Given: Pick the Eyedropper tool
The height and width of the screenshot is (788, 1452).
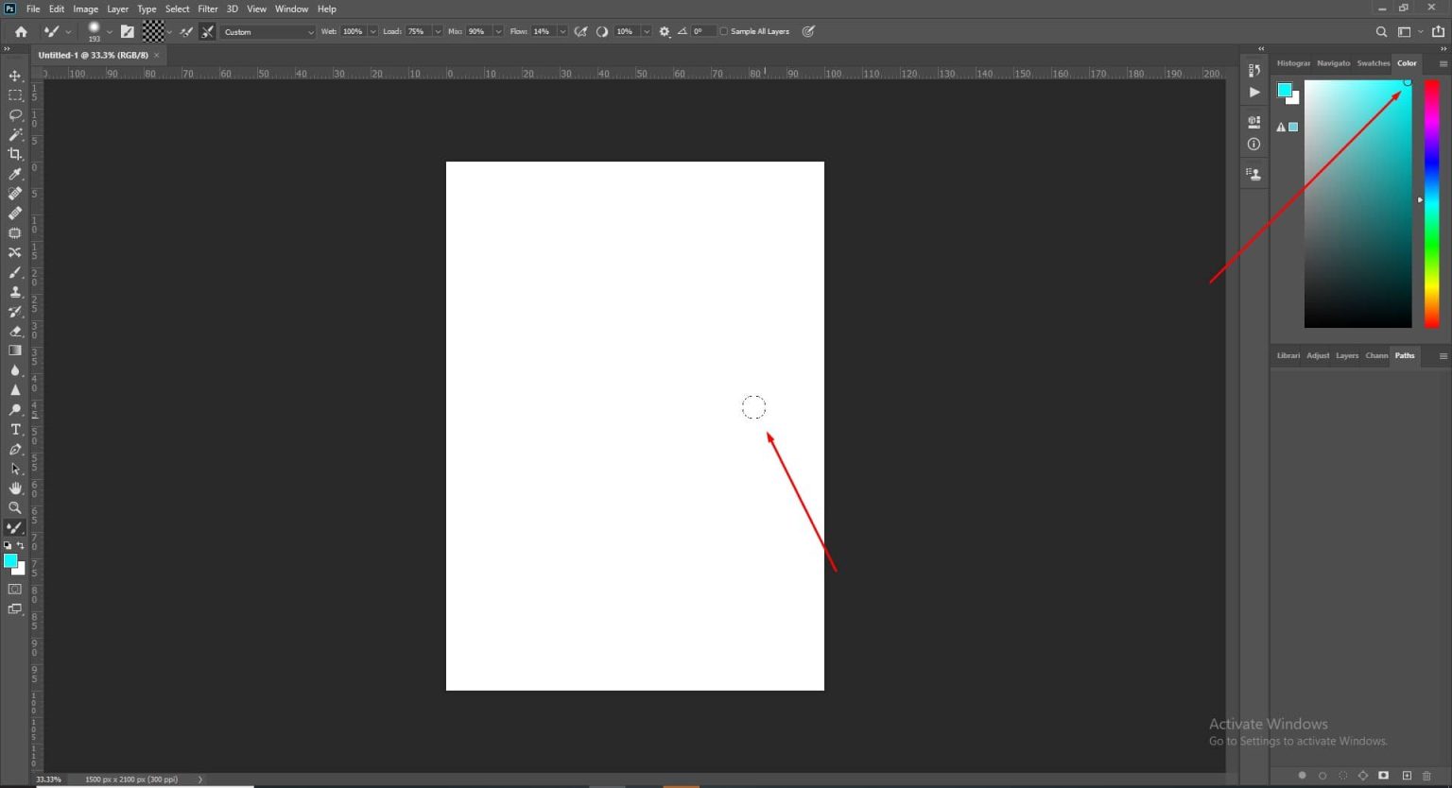Looking at the screenshot, I should [x=14, y=174].
